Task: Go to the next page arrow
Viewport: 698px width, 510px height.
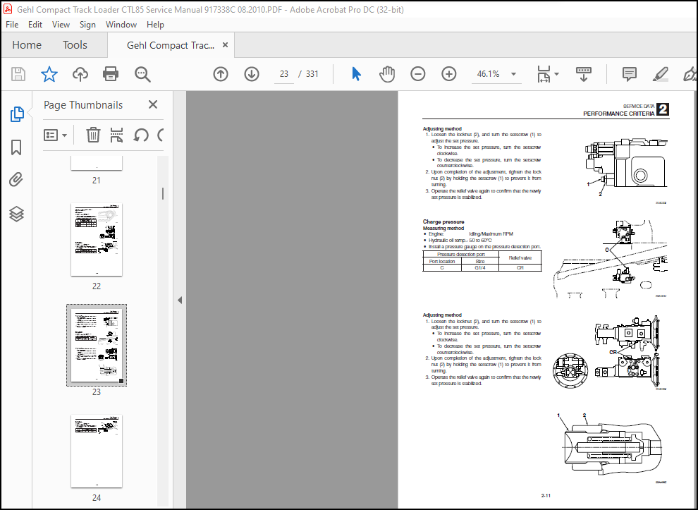Action: (x=252, y=74)
